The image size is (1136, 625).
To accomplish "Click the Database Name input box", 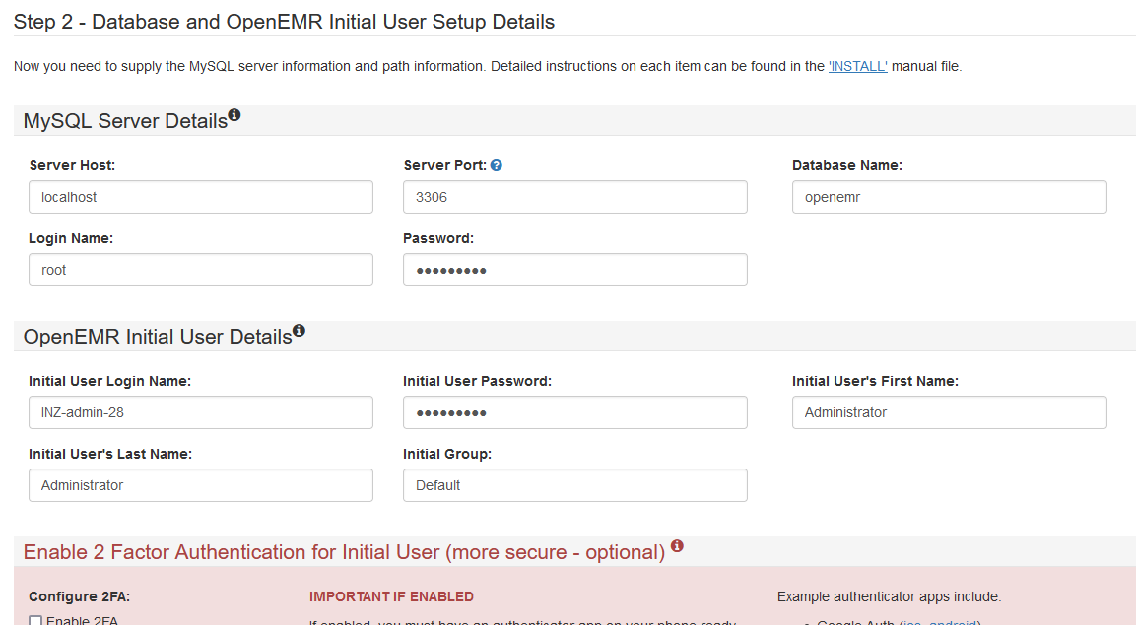I will tap(949, 197).
